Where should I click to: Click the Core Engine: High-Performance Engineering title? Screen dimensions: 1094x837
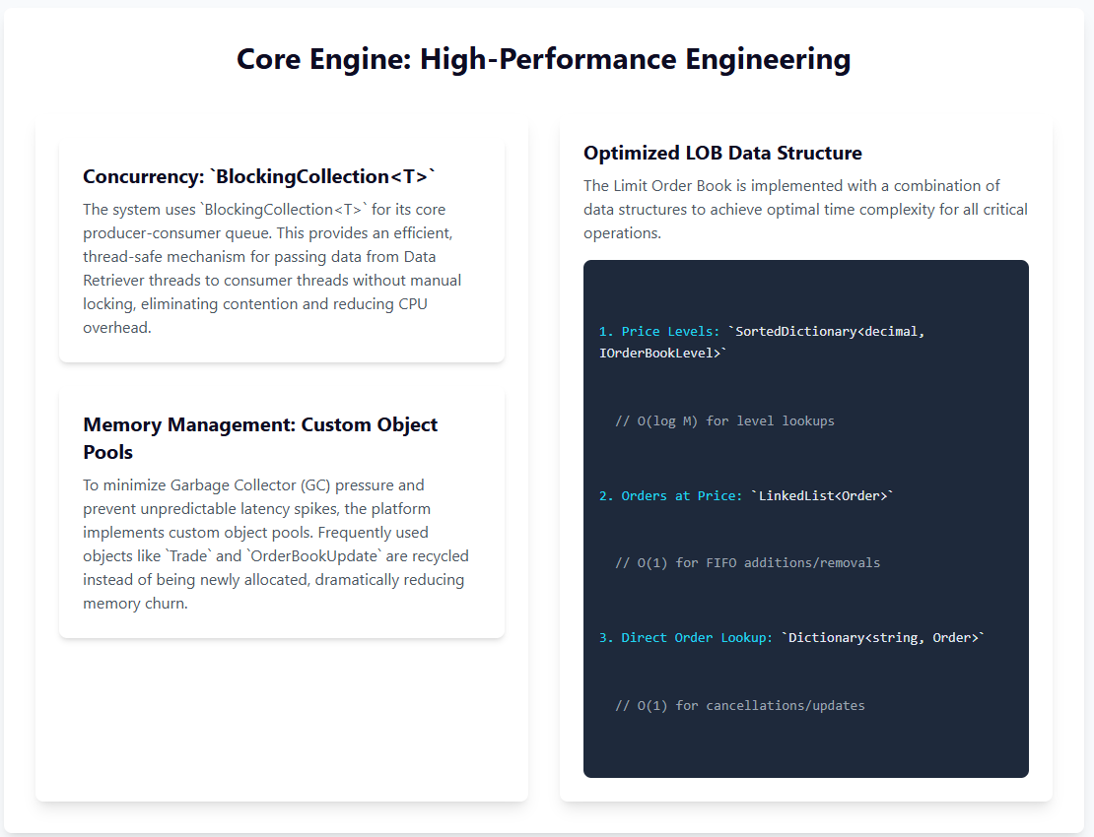point(543,59)
